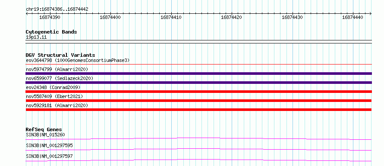Click ruler position 16874390
The height and width of the screenshot is (166, 384).
coord(50,18)
